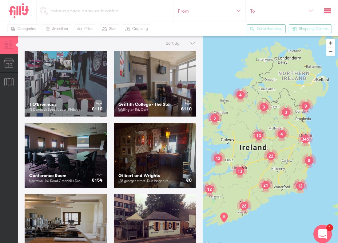Click the cluster marker 12 near Wexford
The width and height of the screenshot is (338, 243).
(x=300, y=186)
